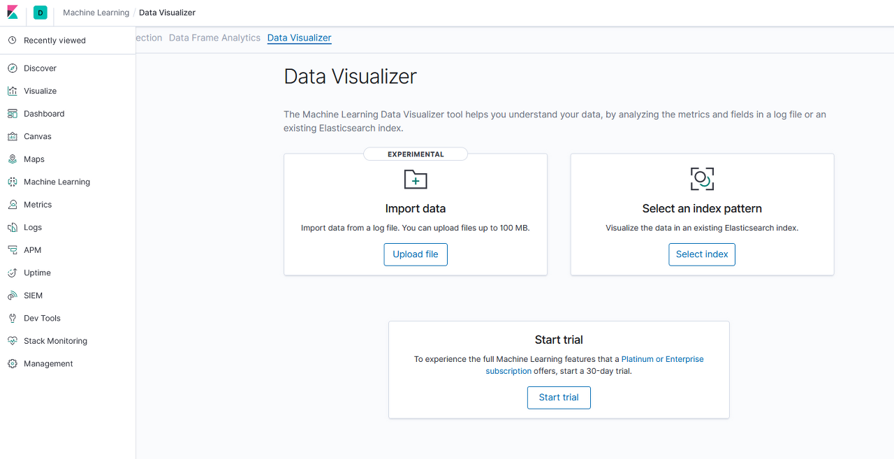Click the Kibana logo icon
The width and height of the screenshot is (894, 459).
[x=13, y=13]
